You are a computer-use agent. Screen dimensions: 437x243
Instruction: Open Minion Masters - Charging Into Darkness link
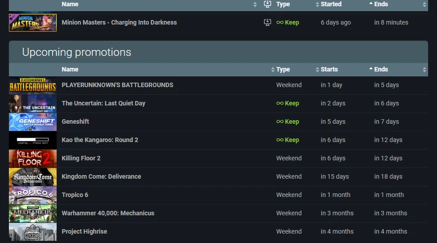119,22
